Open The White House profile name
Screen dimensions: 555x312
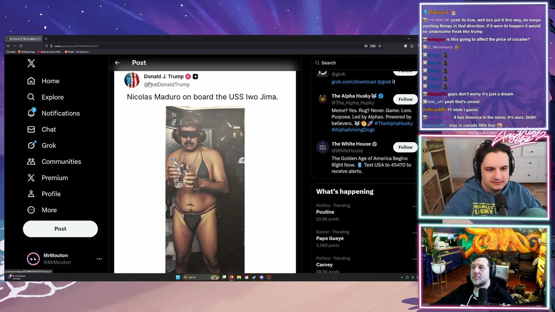(x=351, y=144)
